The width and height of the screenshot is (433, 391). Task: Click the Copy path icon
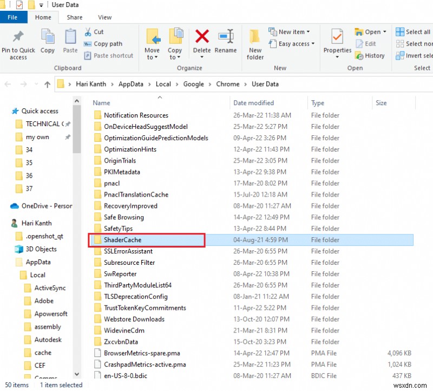[x=104, y=44]
